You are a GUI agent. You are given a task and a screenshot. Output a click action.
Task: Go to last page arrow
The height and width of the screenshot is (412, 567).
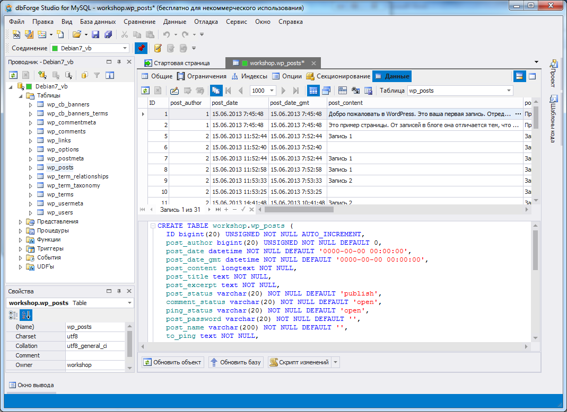point(296,91)
